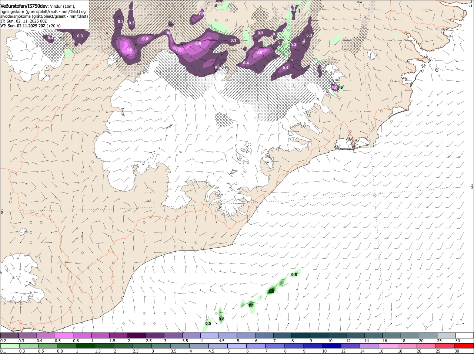Pick the dark mauve 0.2 swatch in snow legend
The width and height of the screenshot is (474, 354).
point(9,335)
